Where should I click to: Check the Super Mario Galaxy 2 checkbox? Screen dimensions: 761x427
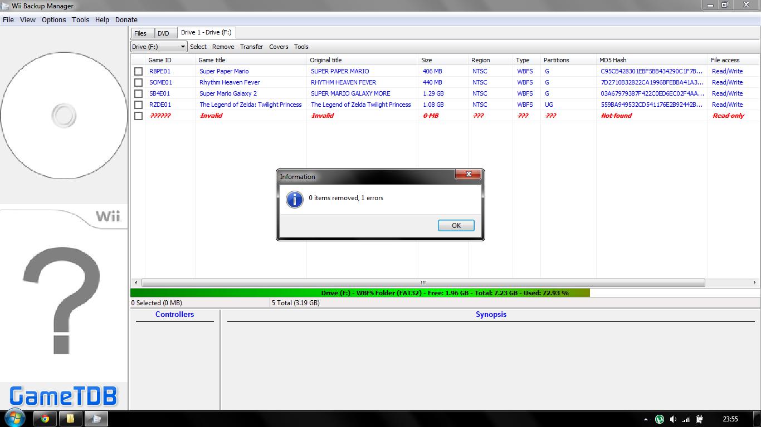pyautogui.click(x=139, y=93)
